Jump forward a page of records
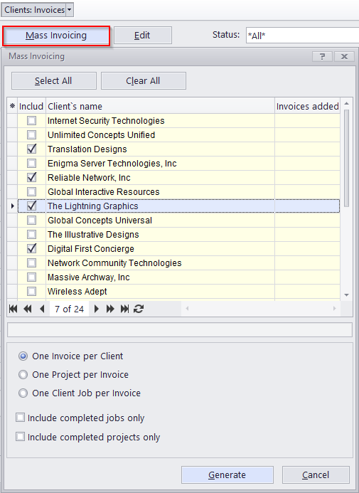 [x=110, y=309]
